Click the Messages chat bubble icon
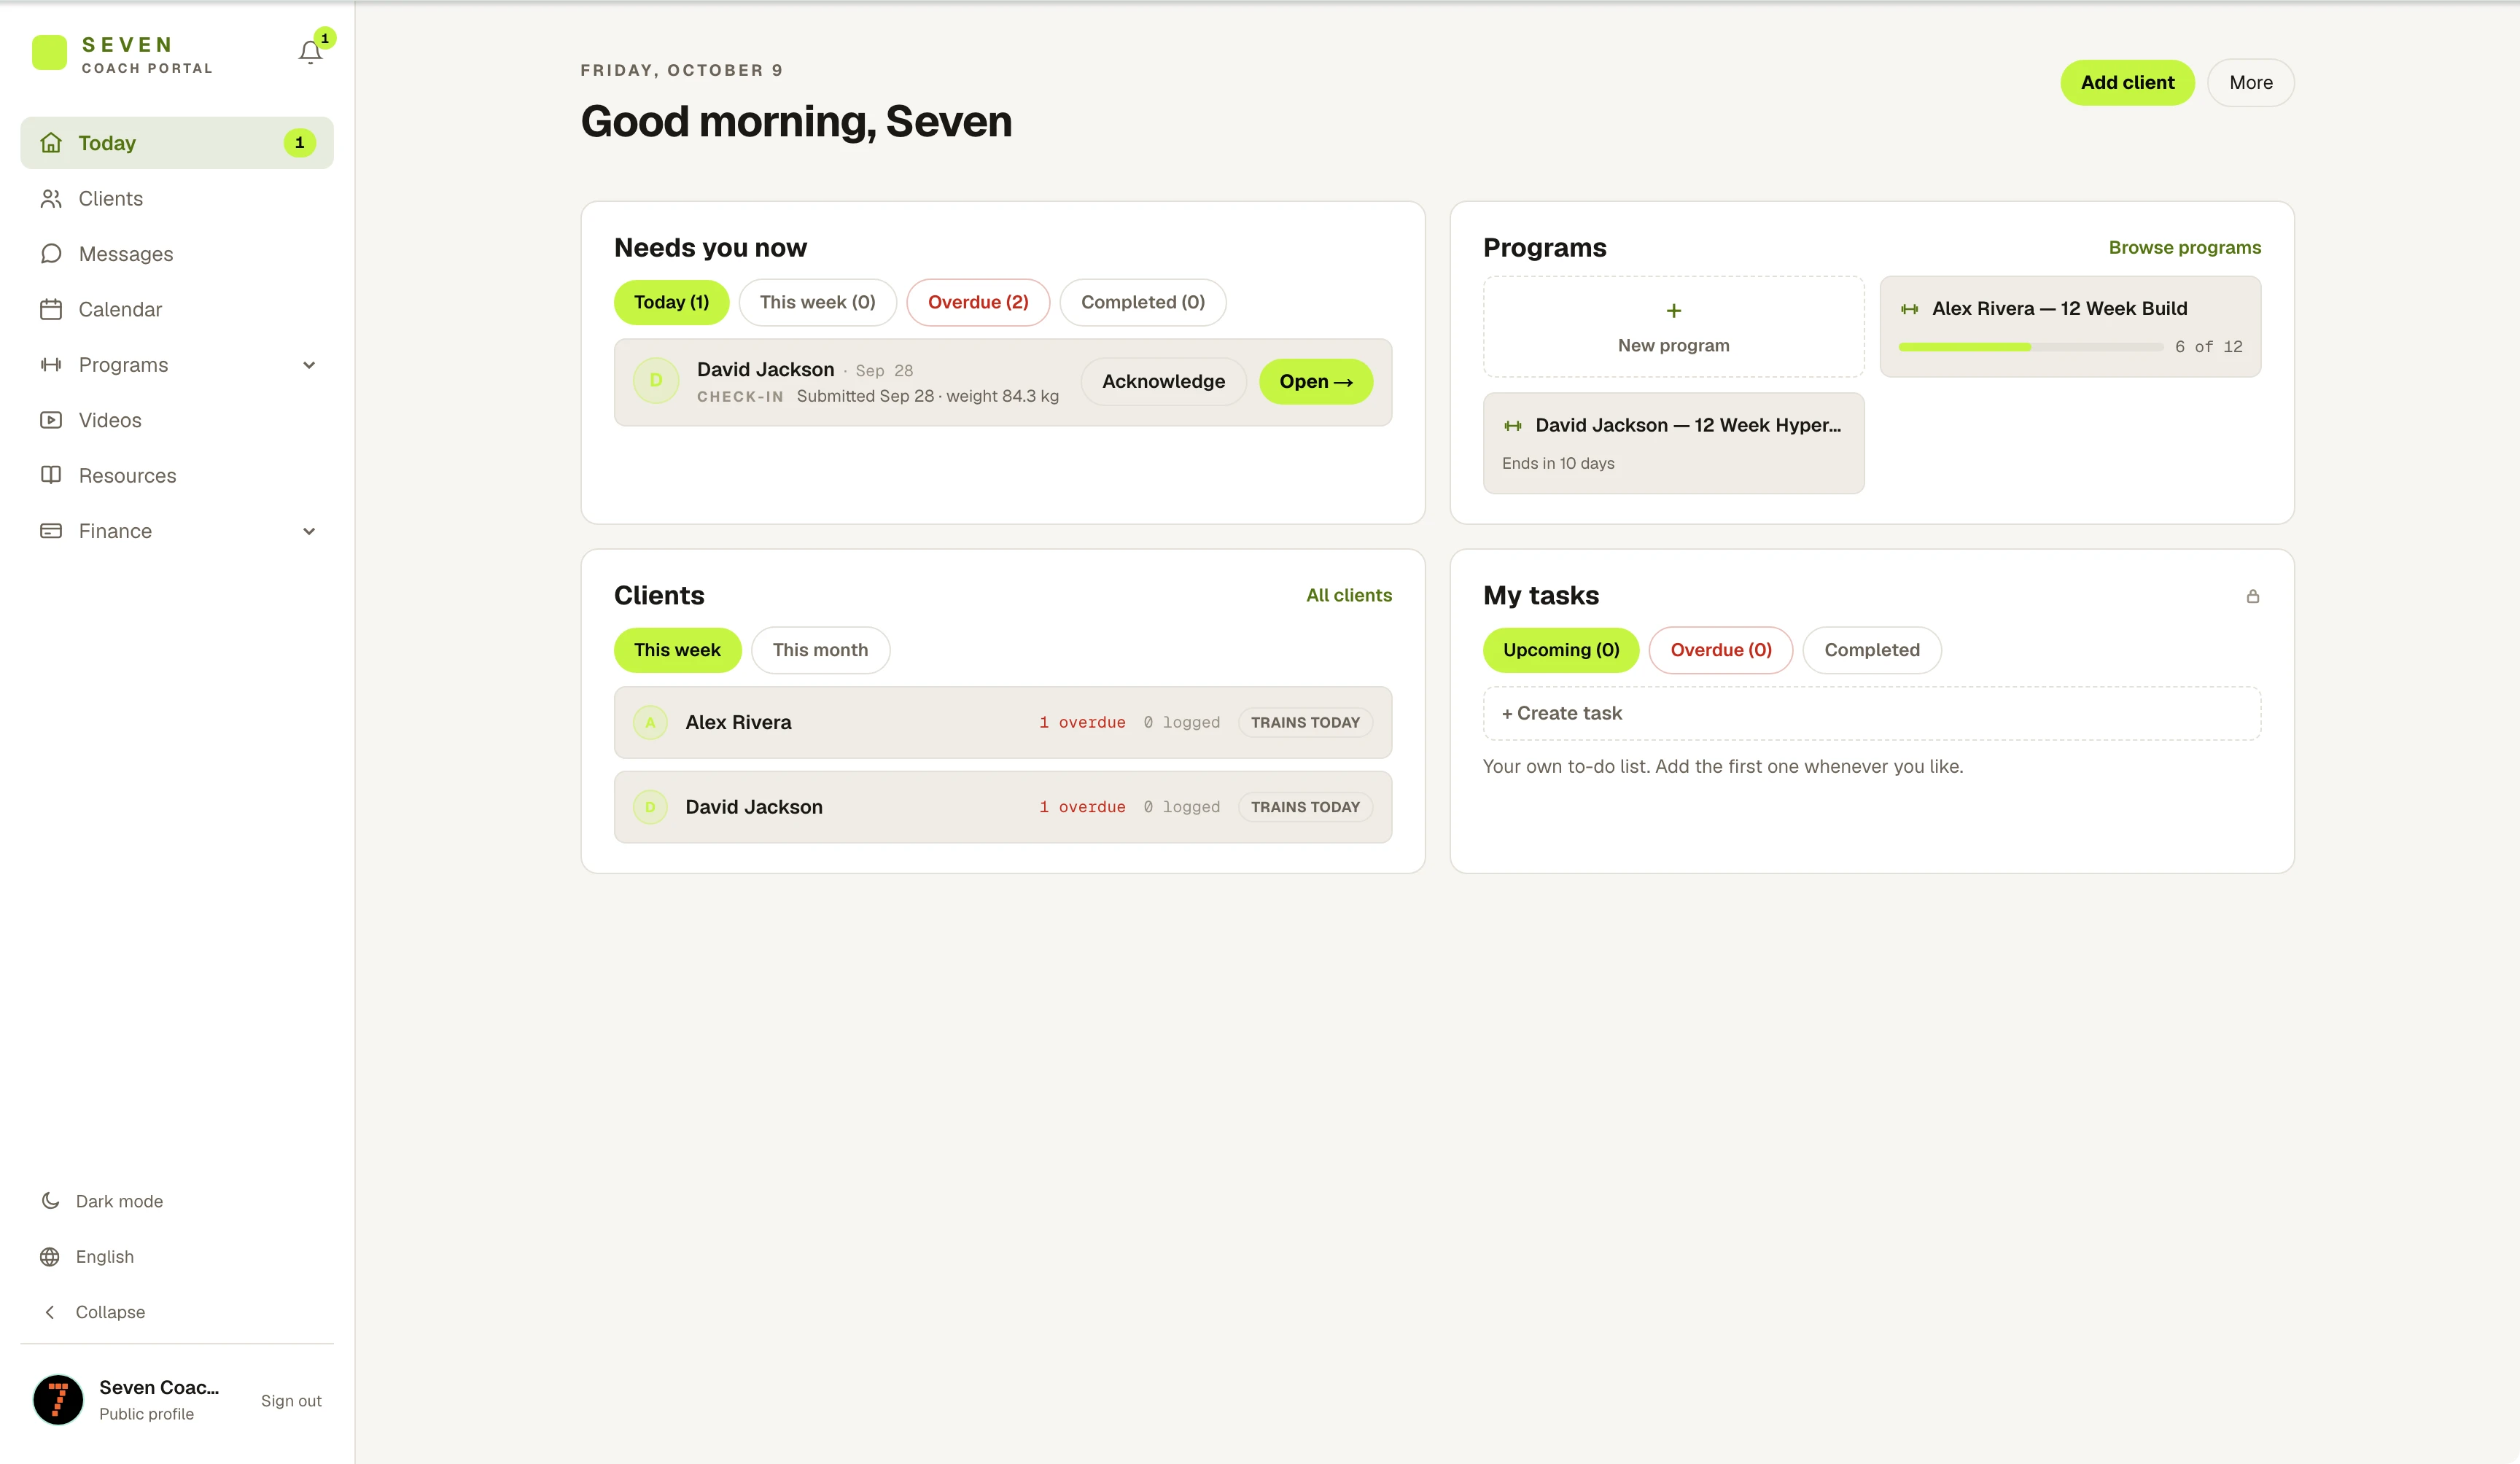The height and width of the screenshot is (1464, 2520). 51,254
